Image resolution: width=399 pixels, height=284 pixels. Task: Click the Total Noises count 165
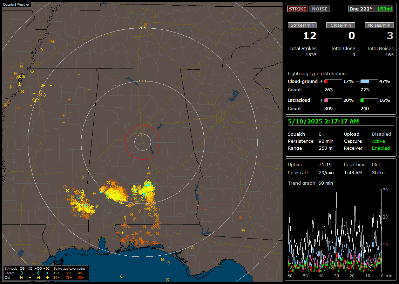pyautogui.click(x=389, y=55)
